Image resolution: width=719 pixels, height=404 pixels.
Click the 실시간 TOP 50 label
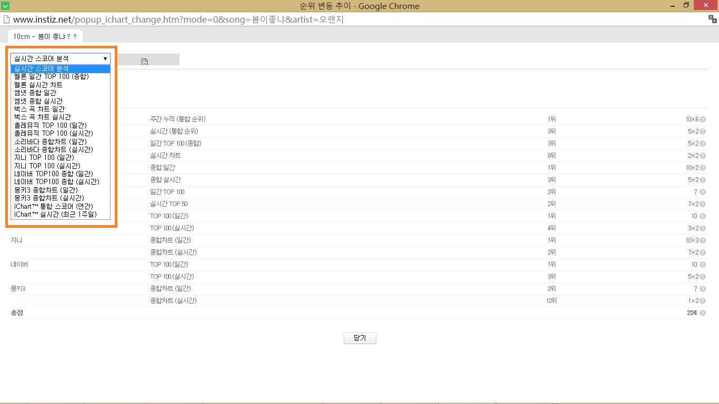click(169, 204)
